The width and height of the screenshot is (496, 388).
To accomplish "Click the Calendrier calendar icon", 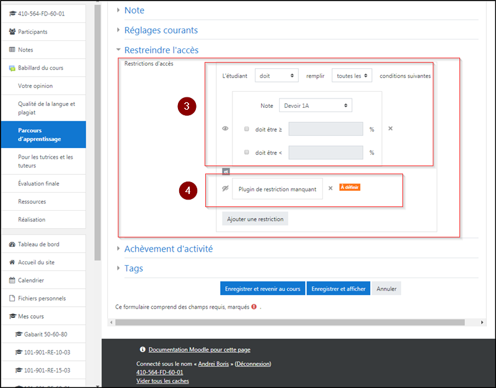I will [x=12, y=280].
